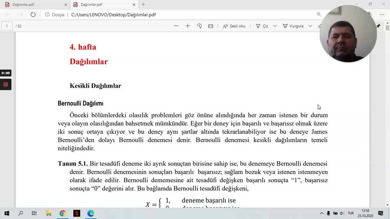Open Edge settings and more menu
This screenshot has height=219, width=390.
point(382,15)
